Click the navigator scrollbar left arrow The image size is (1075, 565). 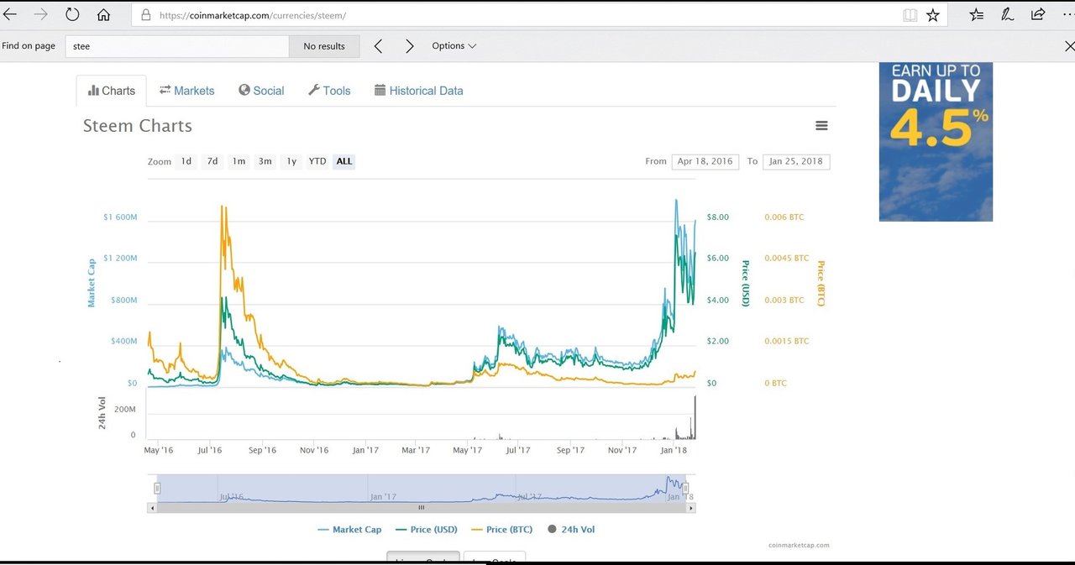click(152, 507)
